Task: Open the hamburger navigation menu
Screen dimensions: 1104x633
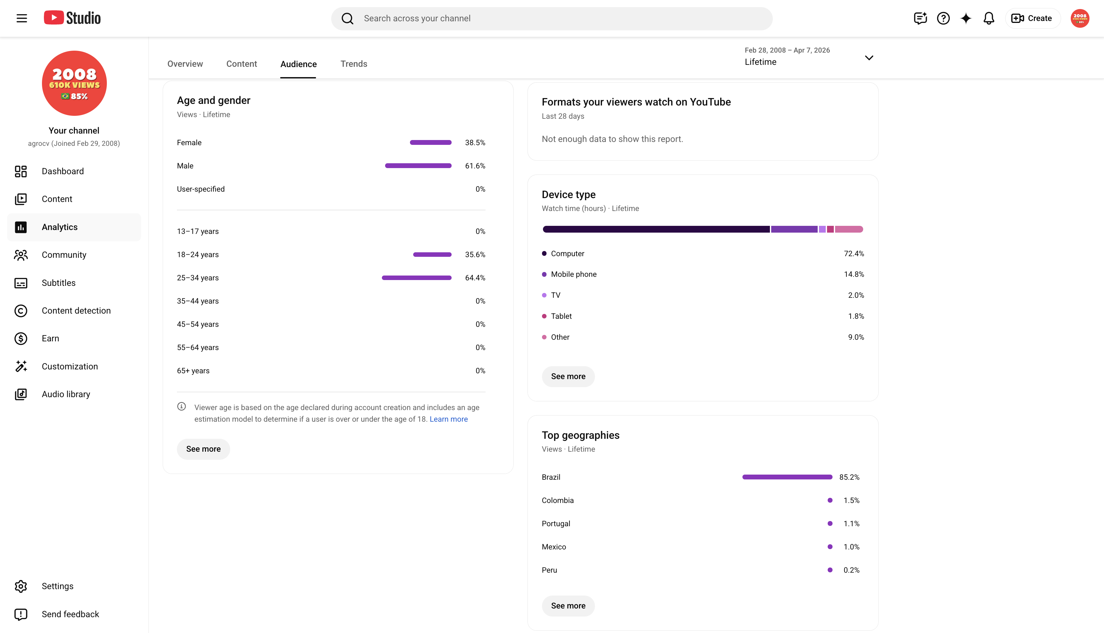Action: pos(22,18)
